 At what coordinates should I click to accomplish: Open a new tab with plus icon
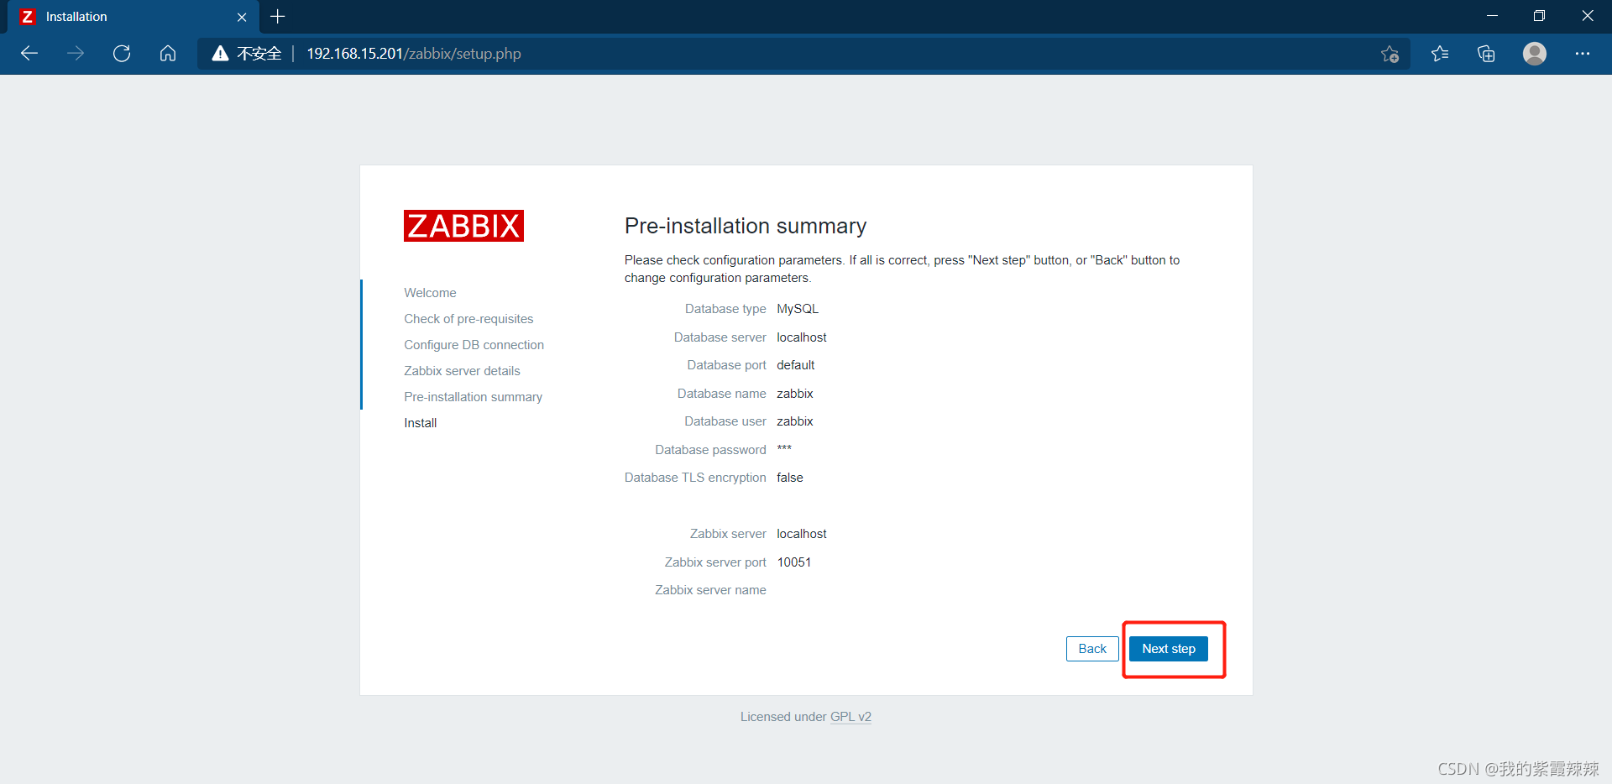(278, 17)
